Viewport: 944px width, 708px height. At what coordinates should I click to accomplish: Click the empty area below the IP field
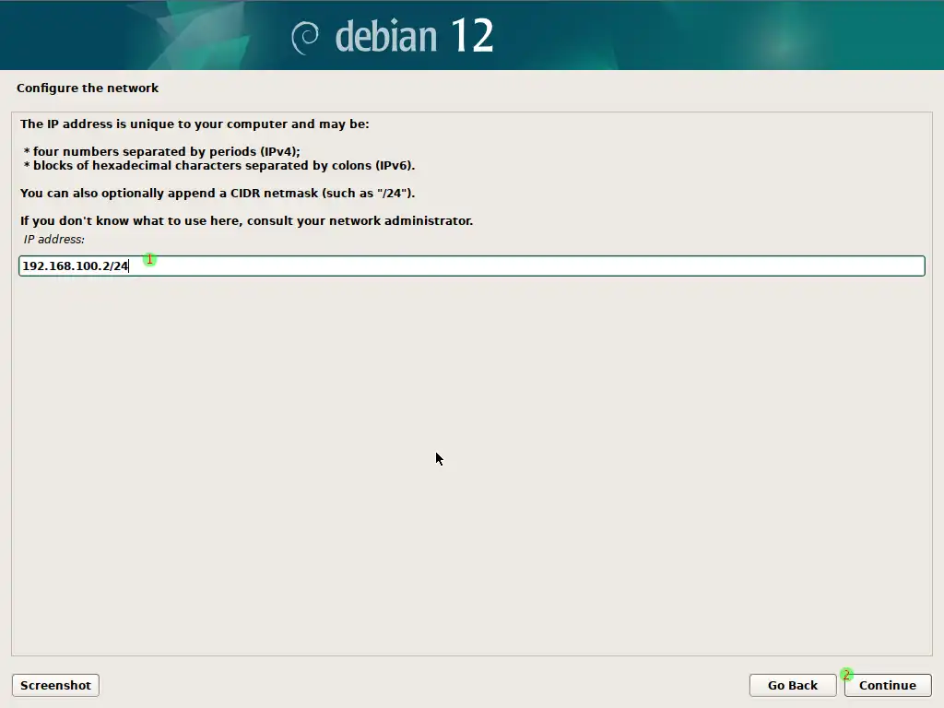point(470,461)
